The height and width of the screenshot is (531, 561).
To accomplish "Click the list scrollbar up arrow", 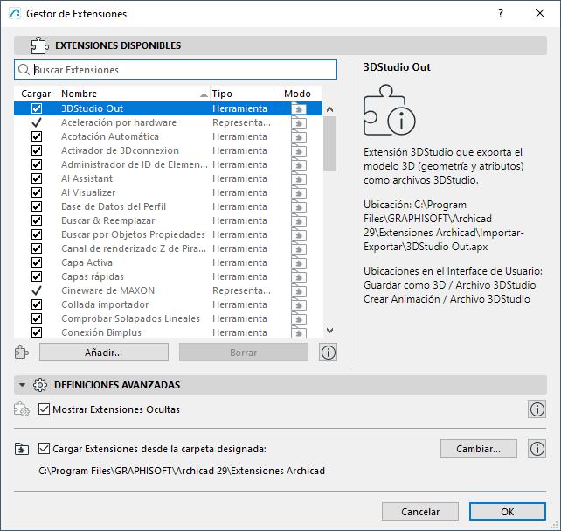I will [x=330, y=109].
